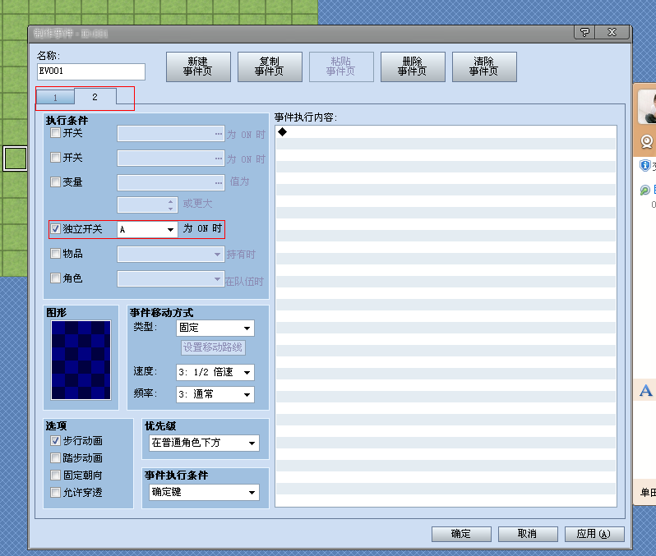Open the 物品 item dropdown
The width and height of the screenshot is (656, 556).
pos(171,254)
